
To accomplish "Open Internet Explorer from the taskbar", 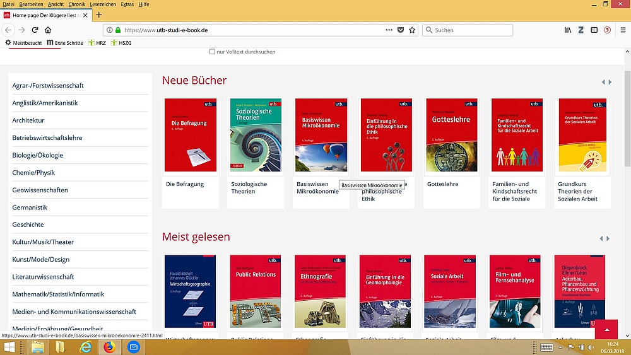I will [85, 347].
